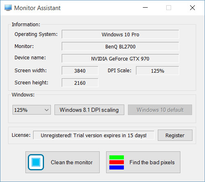This screenshot has height=182, width=205.
Task: Click the Operating System field
Action: [120, 34]
